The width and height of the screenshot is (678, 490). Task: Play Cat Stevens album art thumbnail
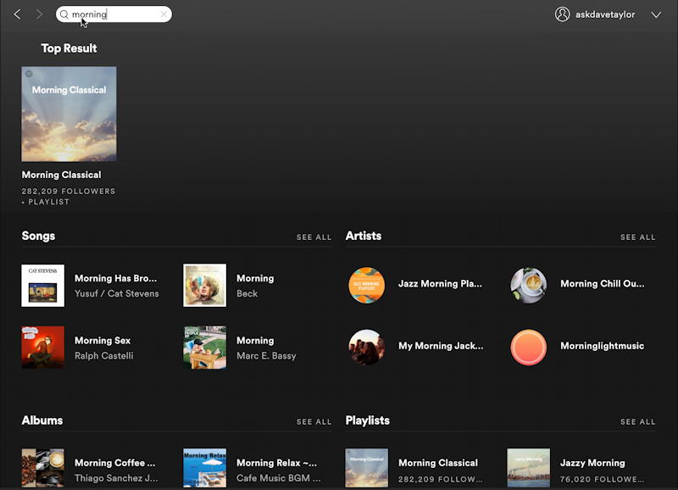[x=43, y=286]
